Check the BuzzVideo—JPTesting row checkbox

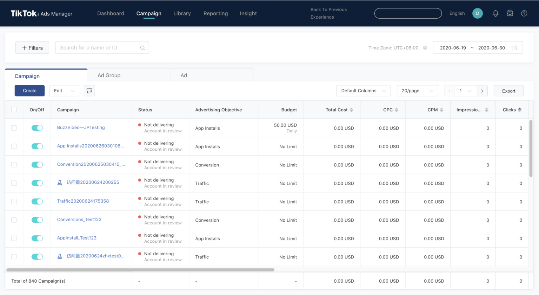14,128
